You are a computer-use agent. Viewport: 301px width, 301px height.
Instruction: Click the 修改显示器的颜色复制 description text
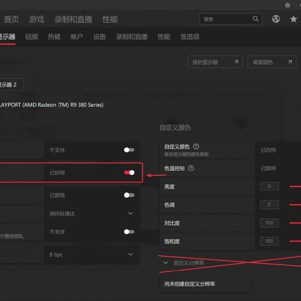coord(186,154)
